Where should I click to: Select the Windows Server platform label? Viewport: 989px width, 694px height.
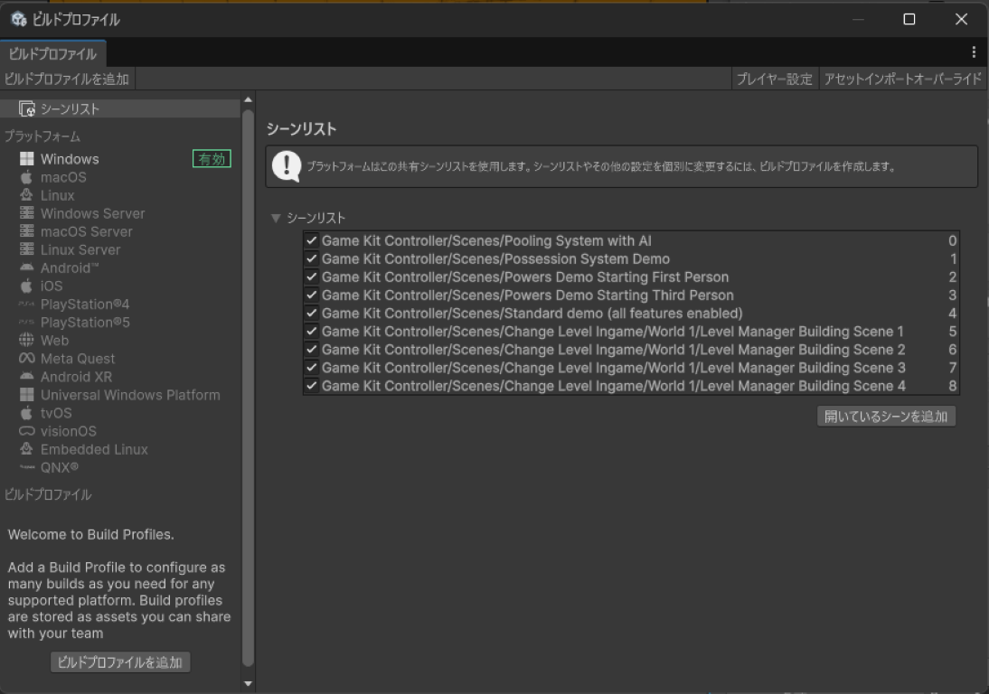pos(93,213)
